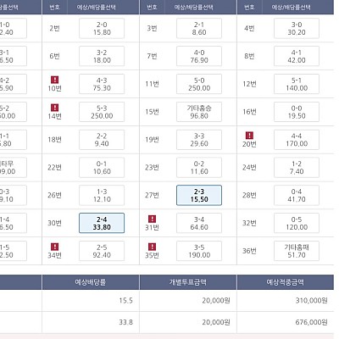Viewport: 339px width, 339px height.
Task: Select the 2-1 score at 8.60
Action: 199,28
